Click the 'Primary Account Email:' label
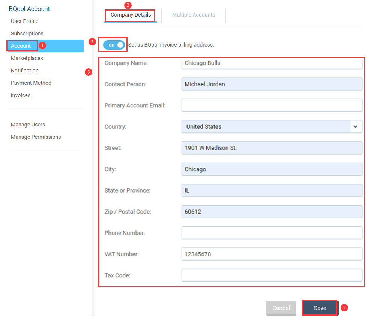 135,105
